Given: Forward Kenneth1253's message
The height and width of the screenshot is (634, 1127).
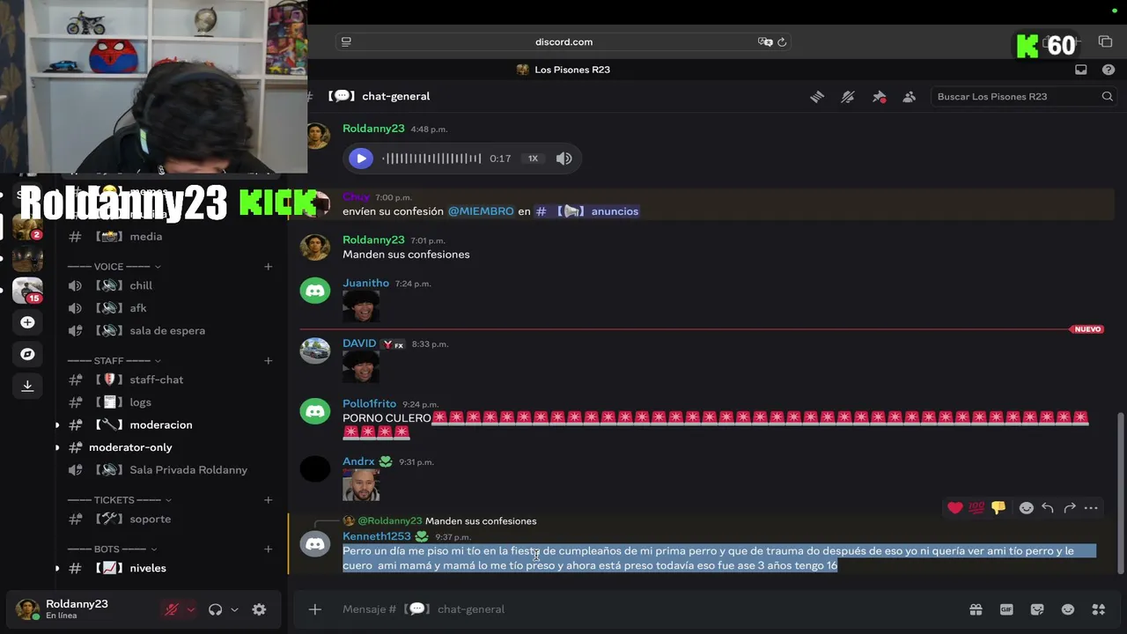Looking at the screenshot, I should click(x=1070, y=507).
